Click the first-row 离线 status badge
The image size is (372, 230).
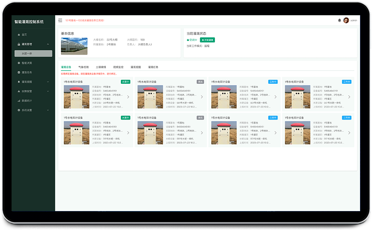click(x=200, y=82)
